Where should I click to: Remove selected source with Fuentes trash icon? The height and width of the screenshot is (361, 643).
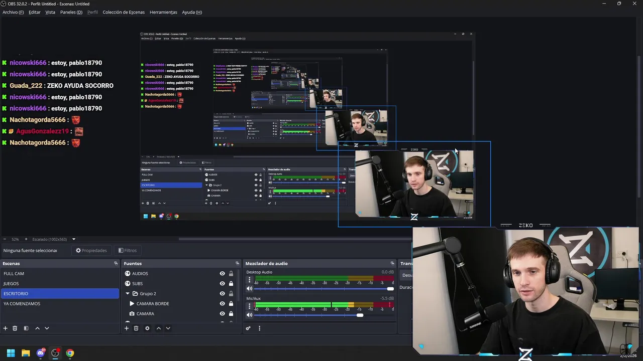pos(136,328)
